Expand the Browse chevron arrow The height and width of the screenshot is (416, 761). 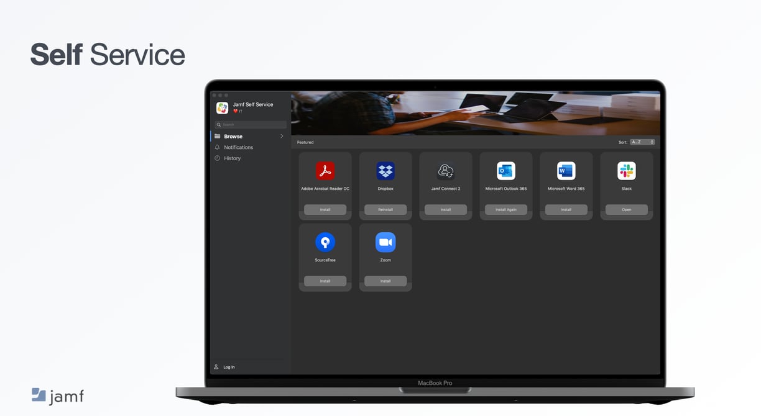(282, 137)
